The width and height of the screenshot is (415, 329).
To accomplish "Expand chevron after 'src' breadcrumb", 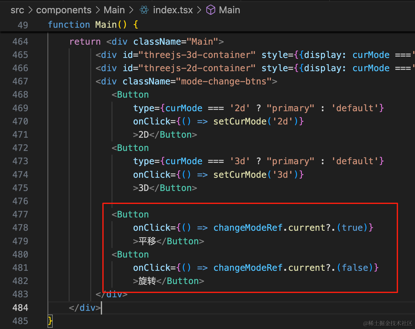I will [30, 10].
